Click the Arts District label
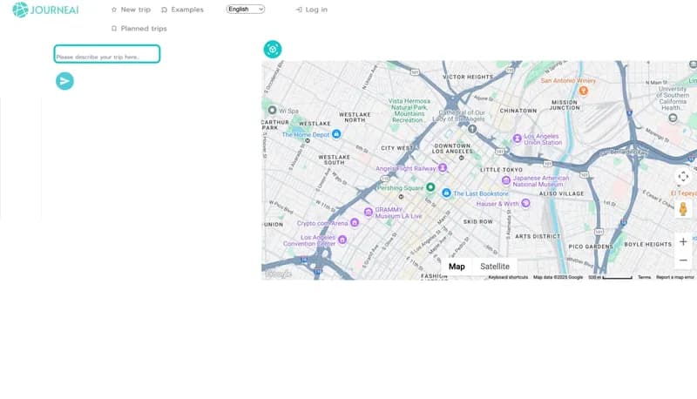Screen dimensions: 697x399 (x=538, y=236)
